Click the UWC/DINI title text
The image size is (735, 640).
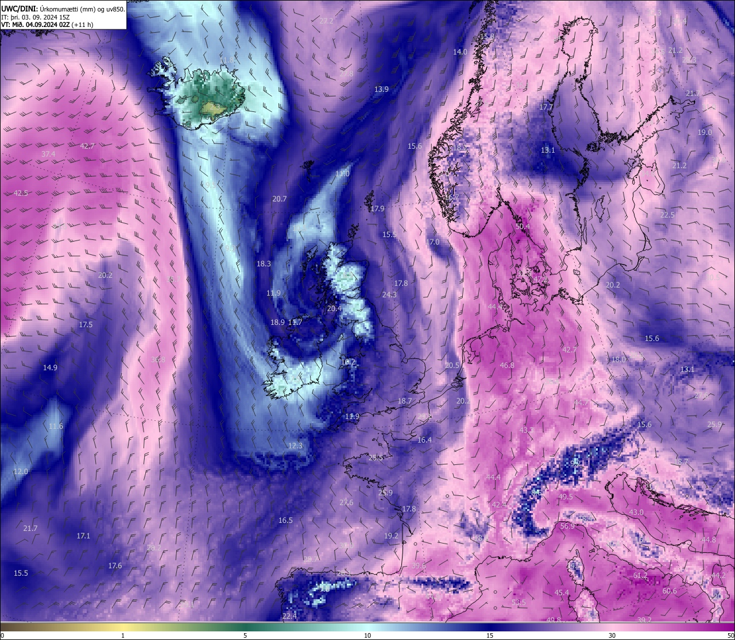pyautogui.click(x=20, y=9)
